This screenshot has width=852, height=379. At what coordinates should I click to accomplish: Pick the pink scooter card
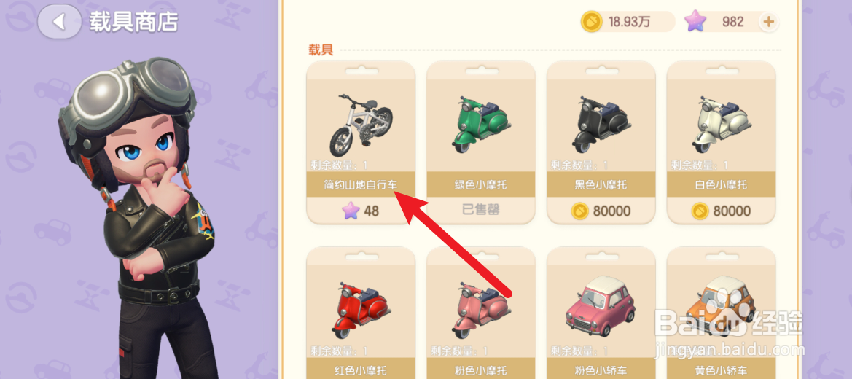coord(481,313)
